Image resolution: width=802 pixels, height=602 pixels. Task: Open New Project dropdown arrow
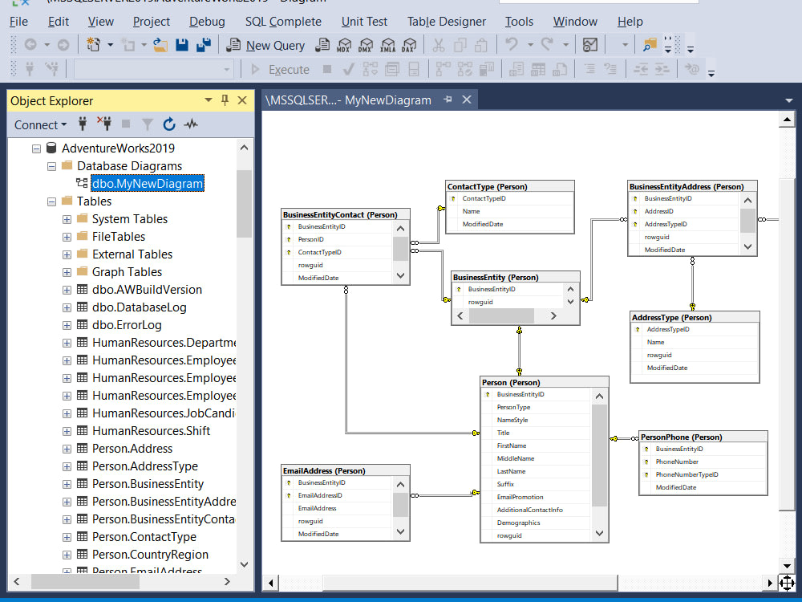click(110, 45)
